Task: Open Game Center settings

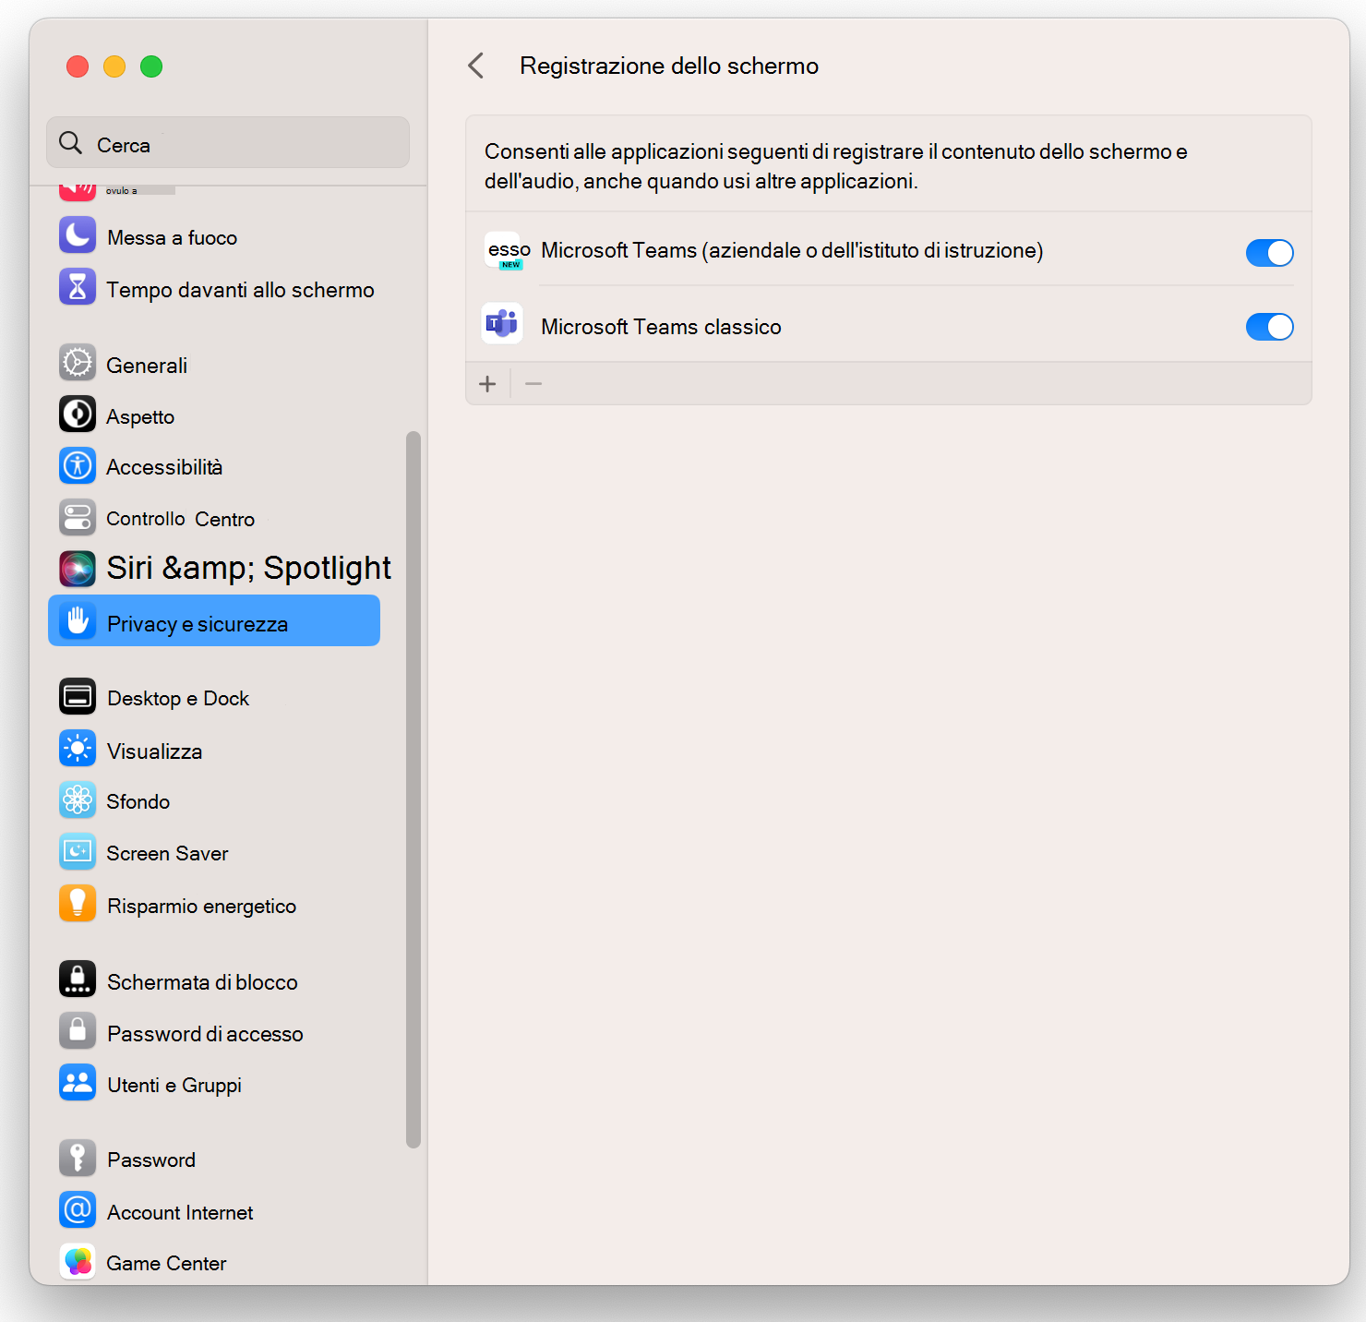Action: click(165, 1262)
